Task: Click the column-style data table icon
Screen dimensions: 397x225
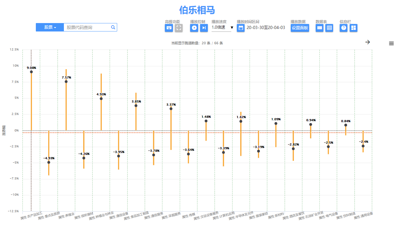Action: [319, 28]
